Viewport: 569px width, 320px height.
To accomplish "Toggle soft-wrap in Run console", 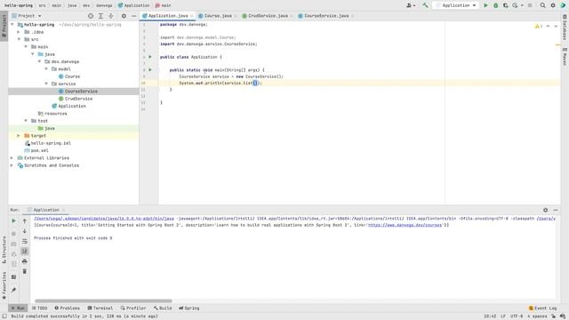I will (25, 241).
